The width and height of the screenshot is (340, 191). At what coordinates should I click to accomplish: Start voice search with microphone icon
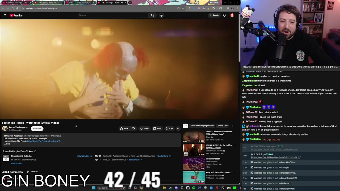coord(161,15)
